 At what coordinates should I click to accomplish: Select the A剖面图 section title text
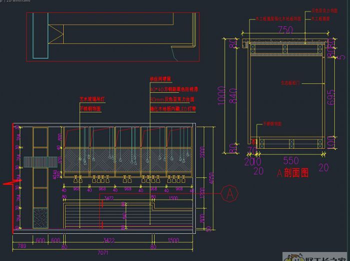[x=292, y=173]
